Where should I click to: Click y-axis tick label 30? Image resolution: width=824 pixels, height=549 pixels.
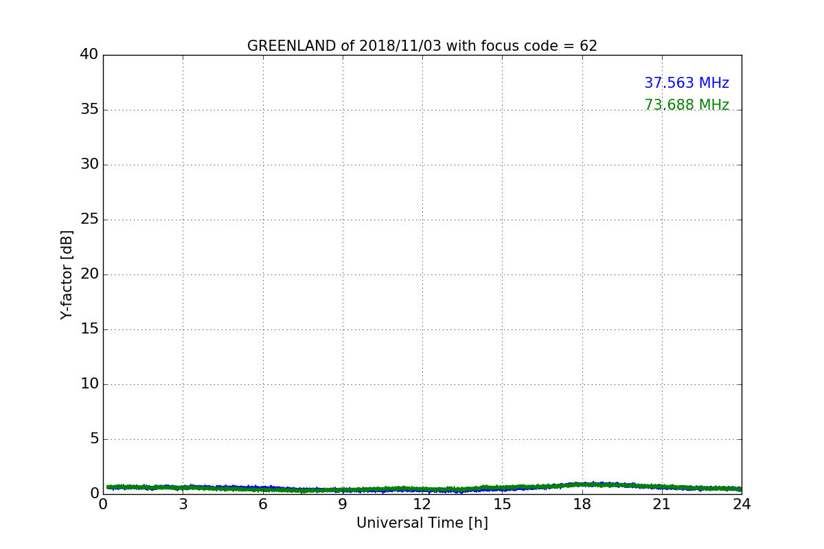(89, 164)
